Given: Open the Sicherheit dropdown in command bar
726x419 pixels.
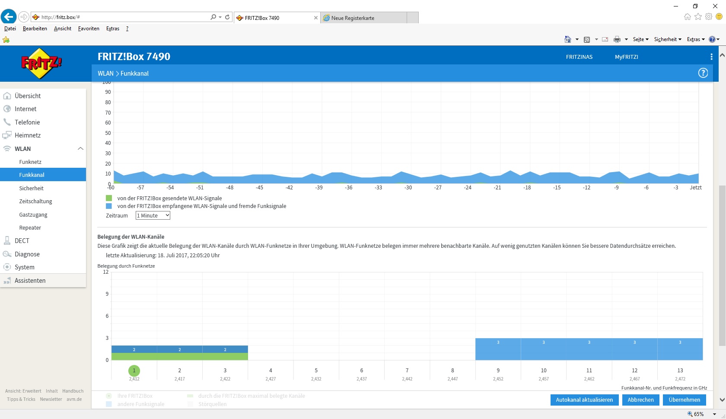Looking at the screenshot, I should [668, 39].
